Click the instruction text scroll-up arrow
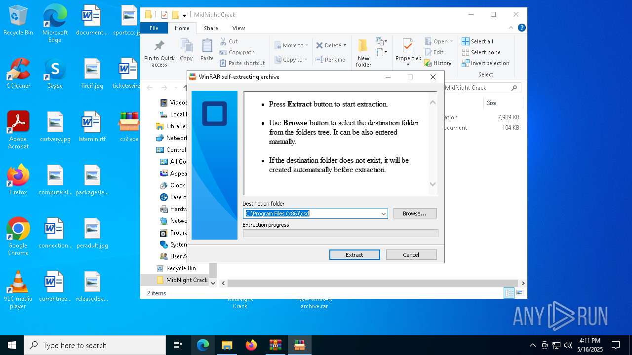 [433, 103]
